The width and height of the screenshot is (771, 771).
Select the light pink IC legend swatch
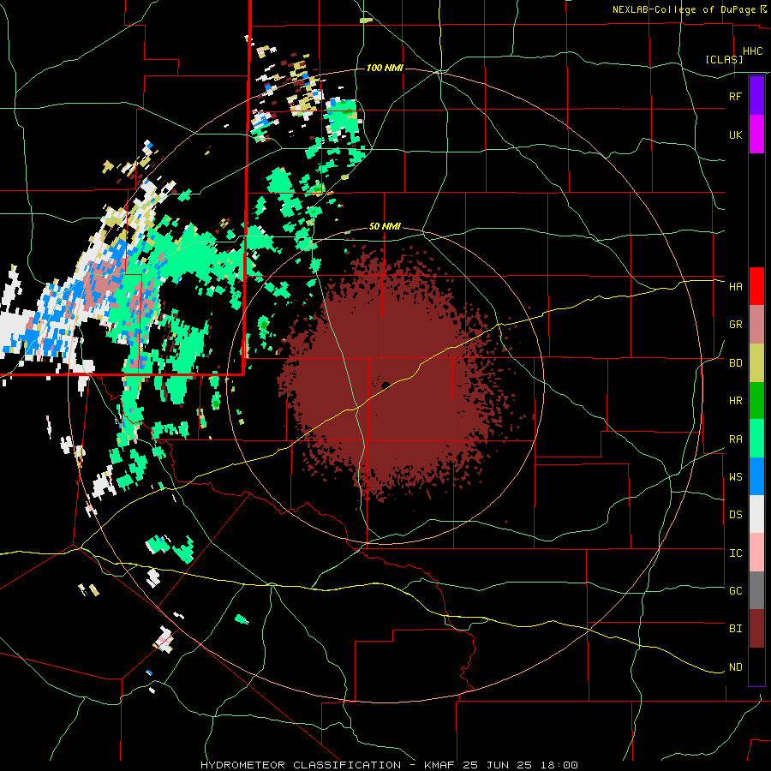click(756, 553)
